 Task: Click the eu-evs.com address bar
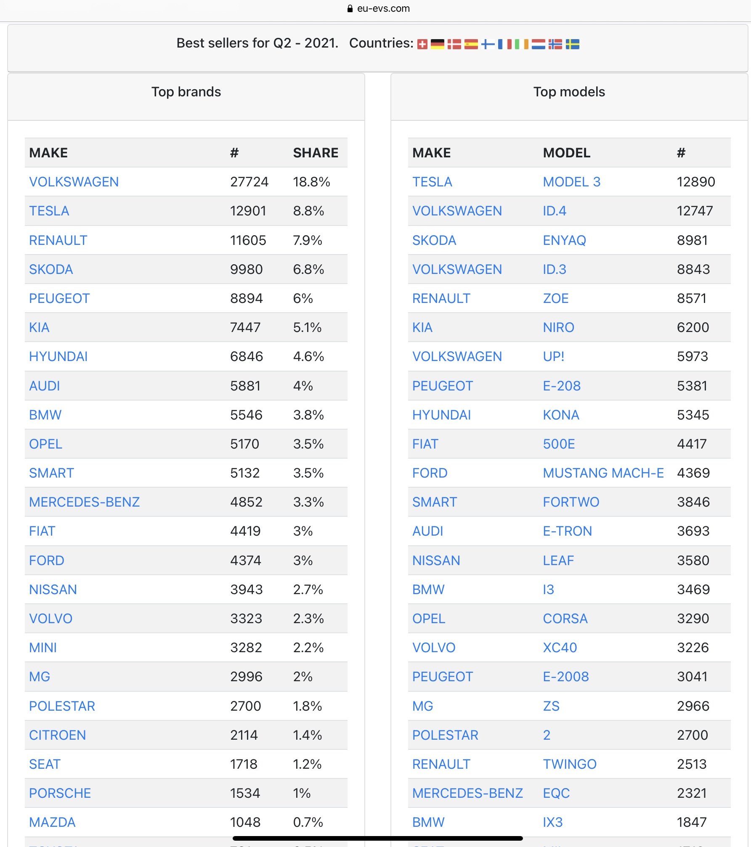[383, 8]
